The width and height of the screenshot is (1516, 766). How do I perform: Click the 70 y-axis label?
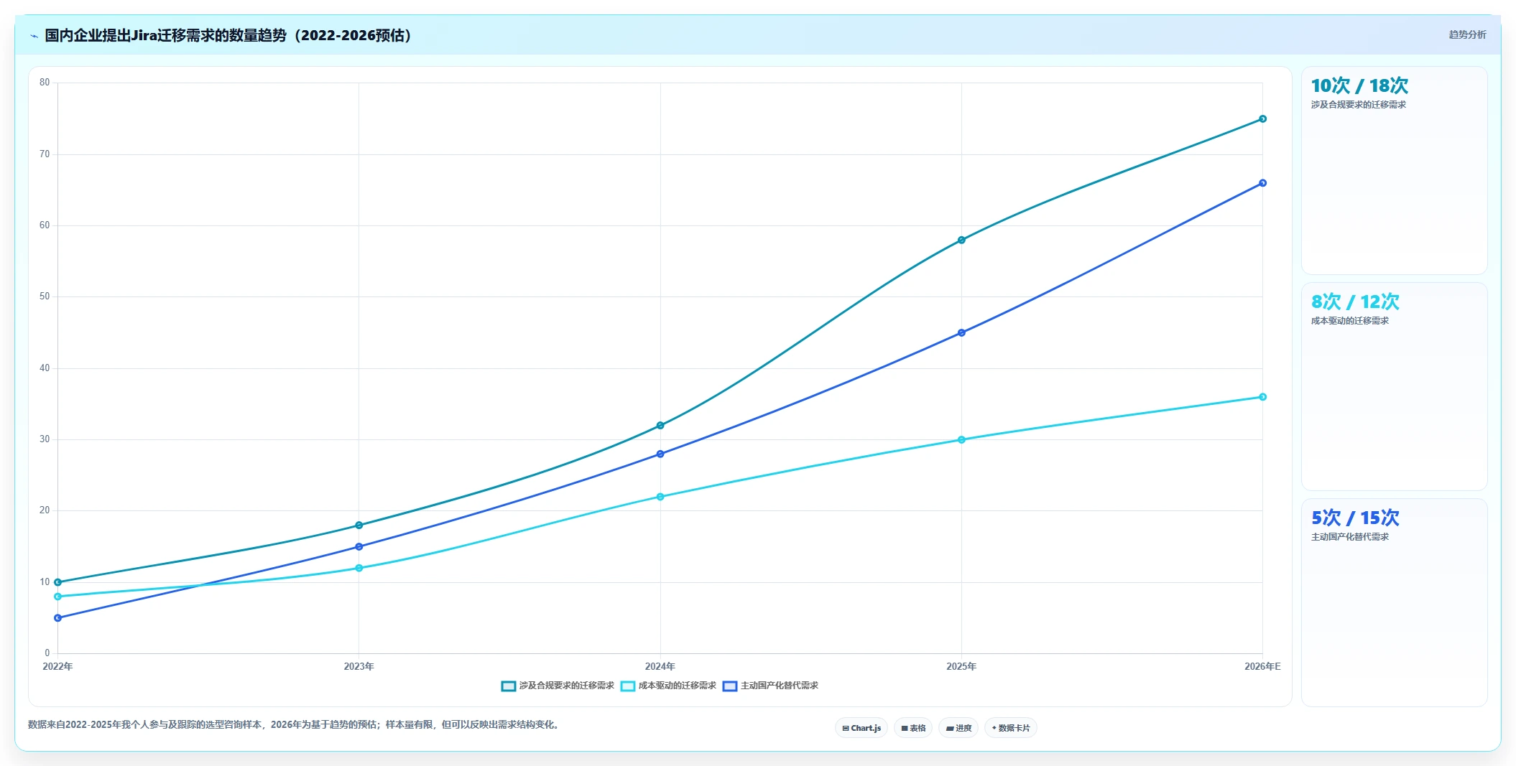(x=45, y=154)
